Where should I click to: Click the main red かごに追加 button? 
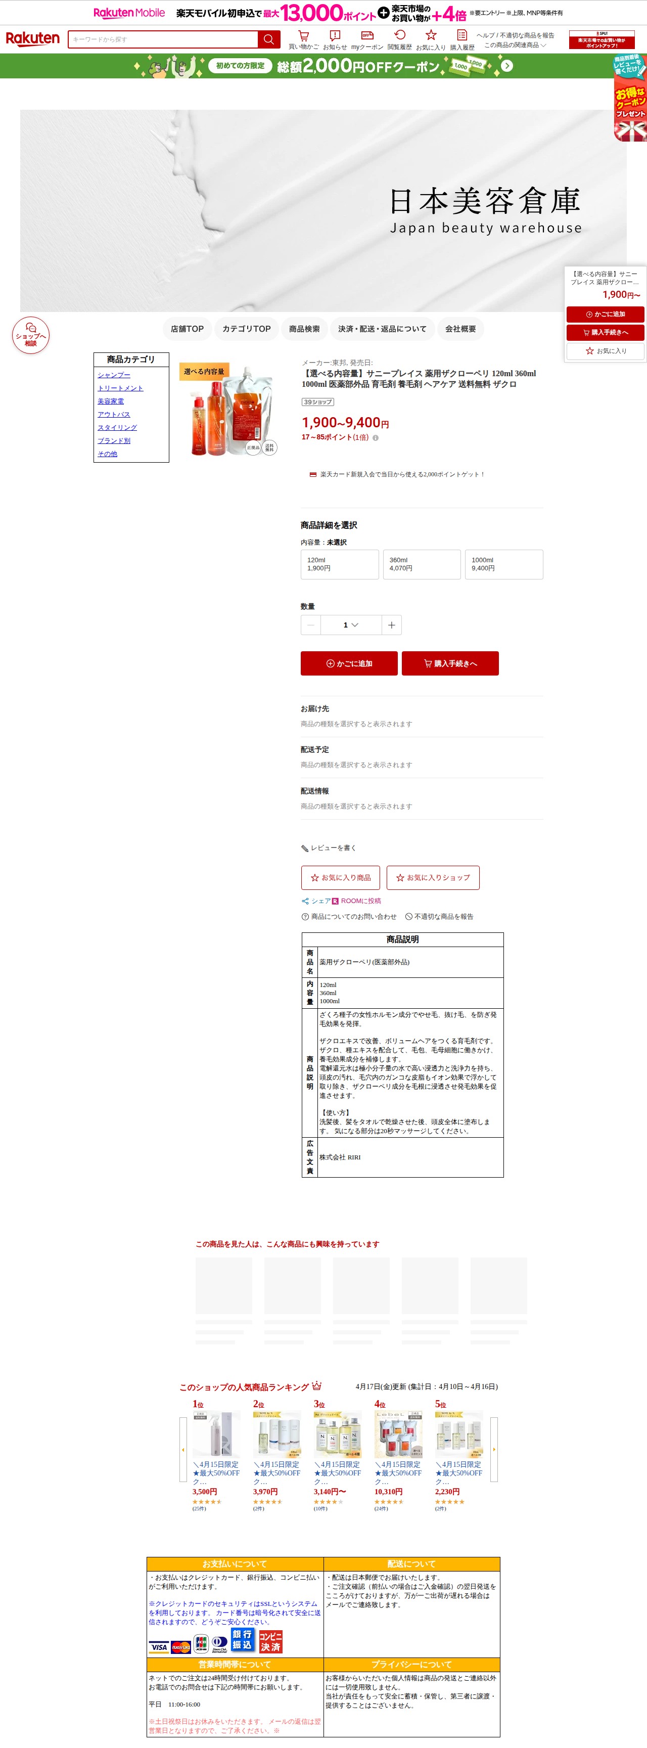tap(349, 663)
